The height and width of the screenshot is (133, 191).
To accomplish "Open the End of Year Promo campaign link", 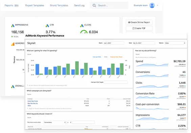I will click(x=33, y=101).
